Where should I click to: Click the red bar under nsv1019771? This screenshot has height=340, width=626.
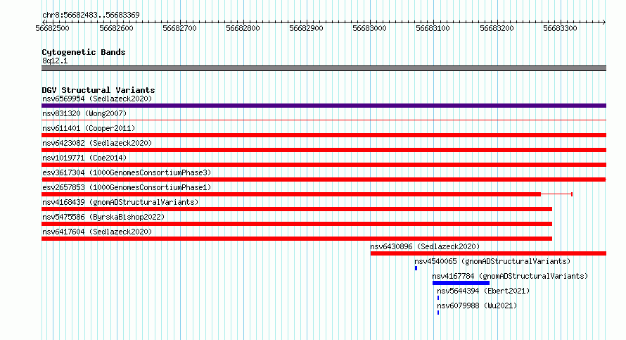[324, 165]
